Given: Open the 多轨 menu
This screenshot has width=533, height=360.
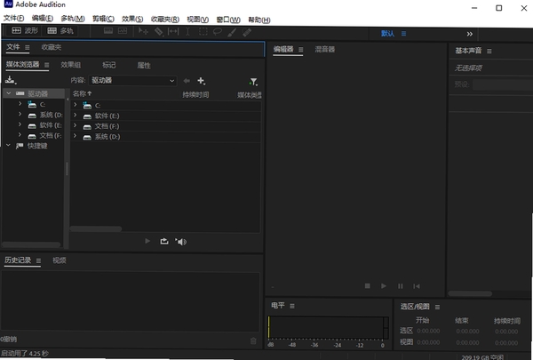Looking at the screenshot, I should pyautogui.click(x=73, y=19).
